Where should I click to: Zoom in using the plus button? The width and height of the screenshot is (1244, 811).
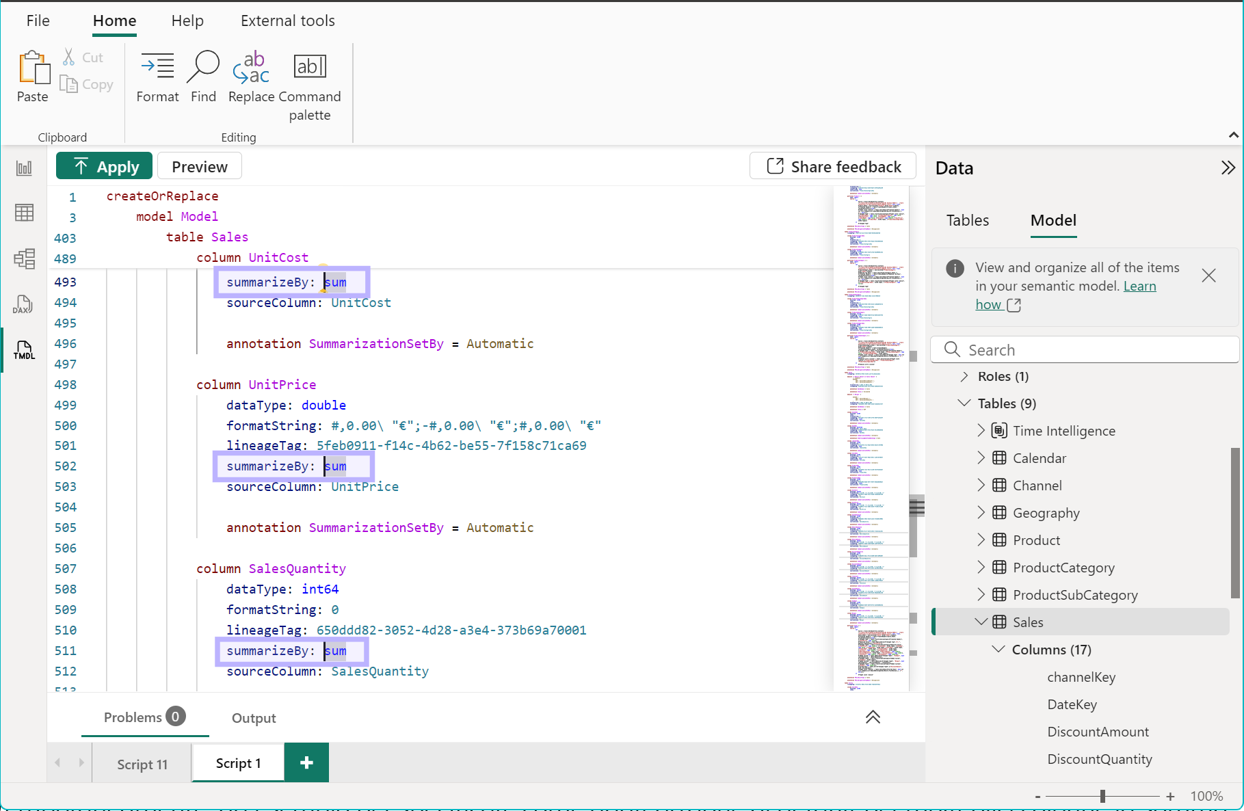(x=1170, y=797)
